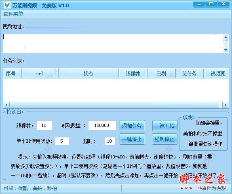Viewport: 232px width, 194px height.
Task: Click the W app icon in title bar
Action: point(7,6)
